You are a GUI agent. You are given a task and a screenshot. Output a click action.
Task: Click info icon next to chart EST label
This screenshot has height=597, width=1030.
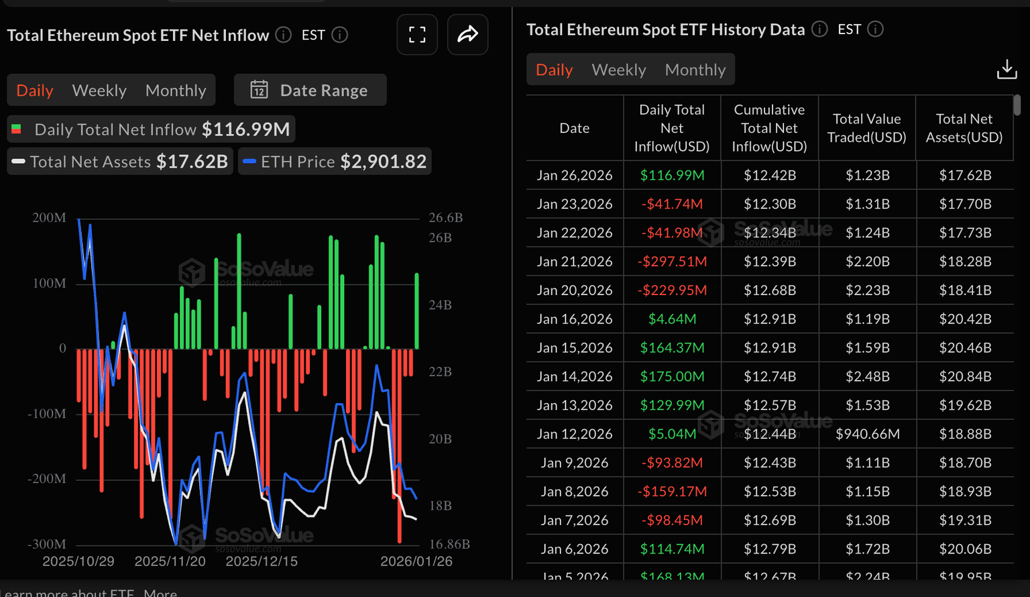pos(340,35)
